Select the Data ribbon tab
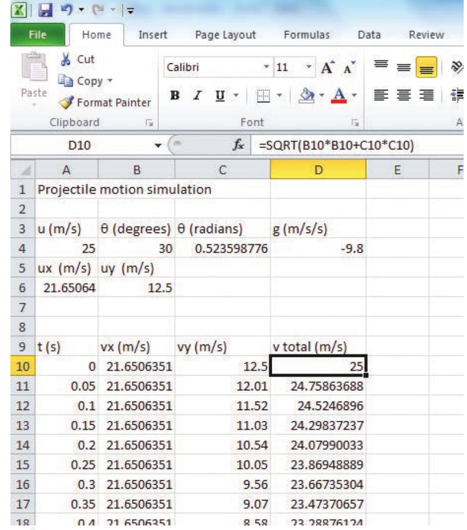Viewport: 467px width, 530px height. [x=369, y=35]
